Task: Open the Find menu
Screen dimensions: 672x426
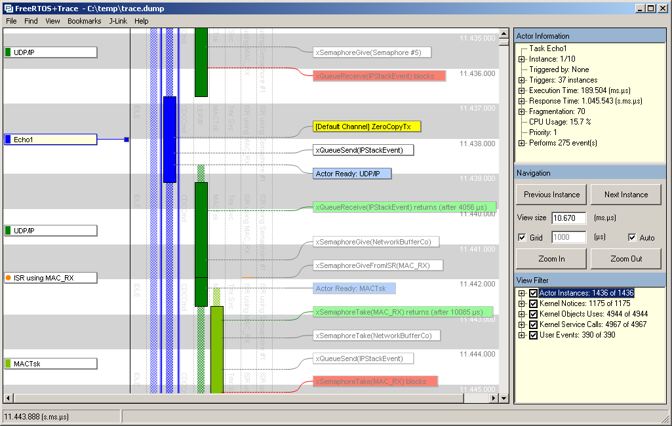Action: (x=31, y=21)
